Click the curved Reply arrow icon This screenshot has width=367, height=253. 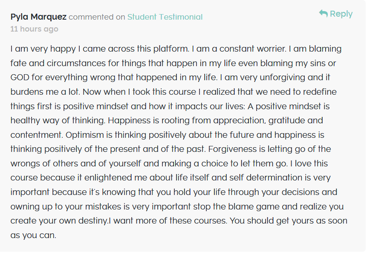[x=324, y=13]
